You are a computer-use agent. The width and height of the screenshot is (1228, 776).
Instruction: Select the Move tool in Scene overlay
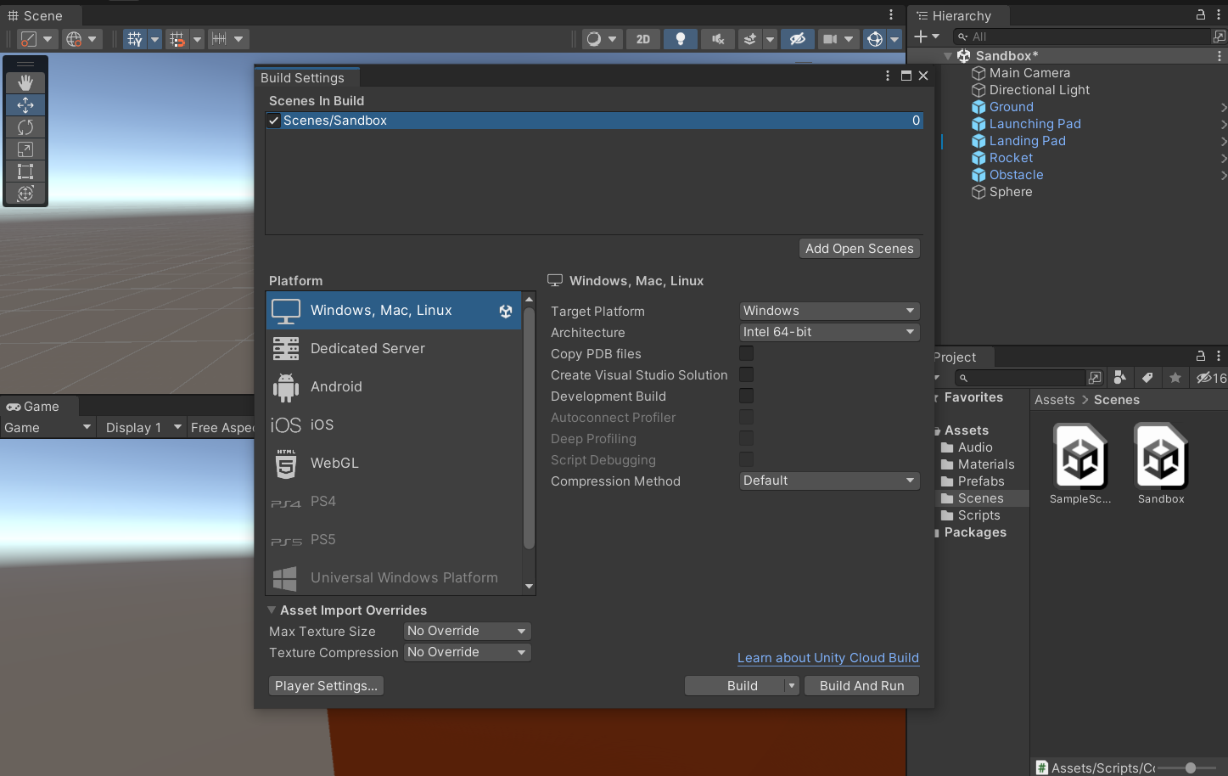click(25, 104)
